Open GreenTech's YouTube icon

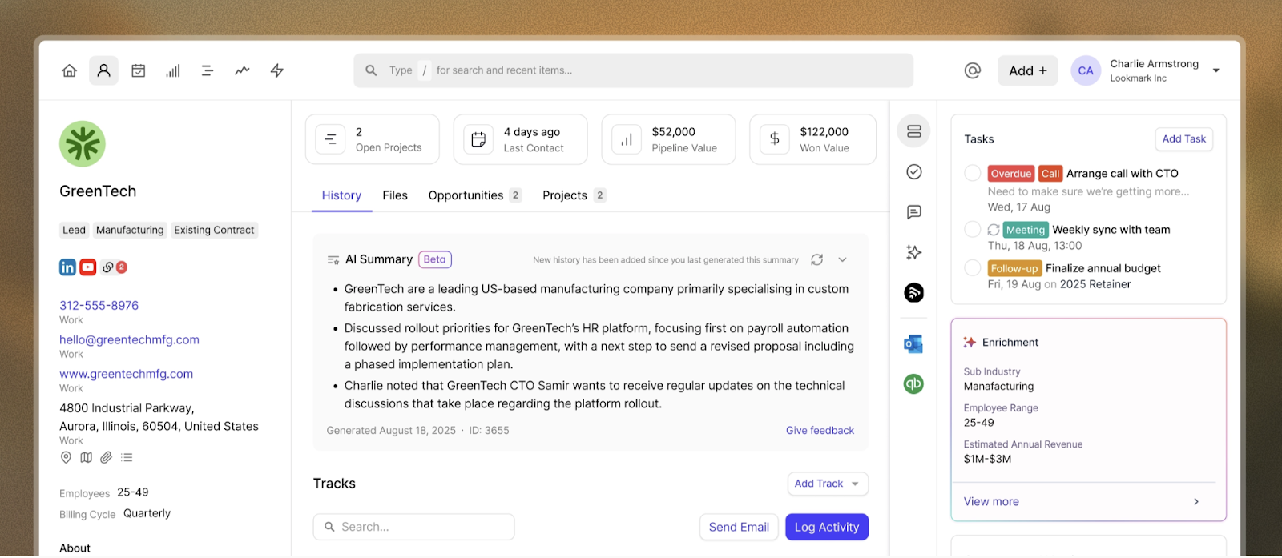point(88,267)
